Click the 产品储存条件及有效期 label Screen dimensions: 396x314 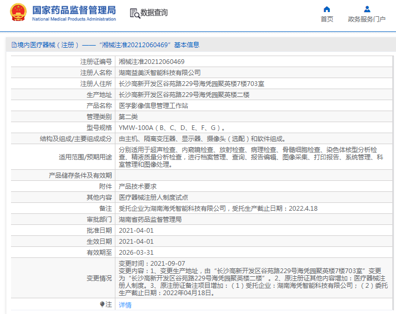coord(80,176)
